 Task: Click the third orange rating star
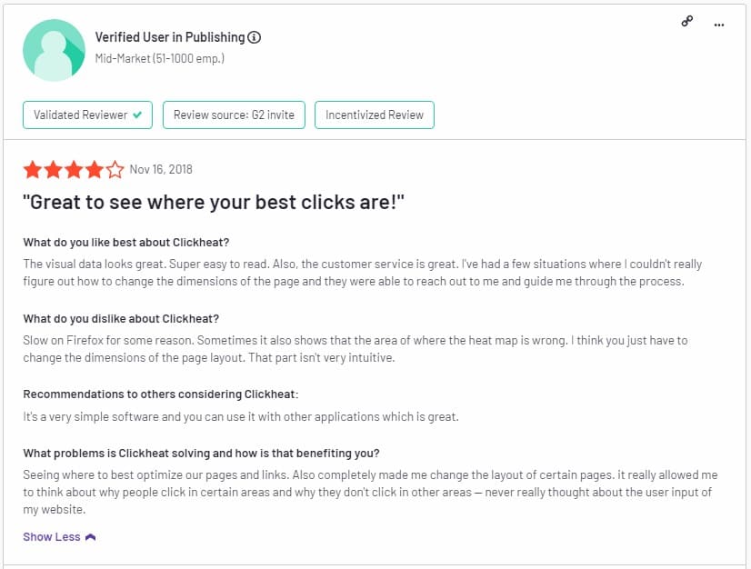pos(74,170)
